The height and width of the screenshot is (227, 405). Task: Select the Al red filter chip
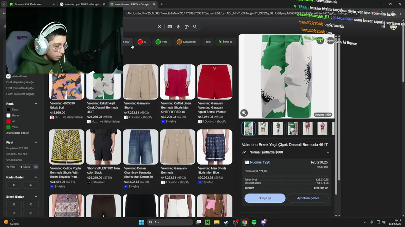pyautogui.click(x=142, y=42)
